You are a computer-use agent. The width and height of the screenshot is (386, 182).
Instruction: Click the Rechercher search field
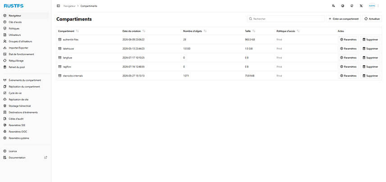[x=286, y=19]
